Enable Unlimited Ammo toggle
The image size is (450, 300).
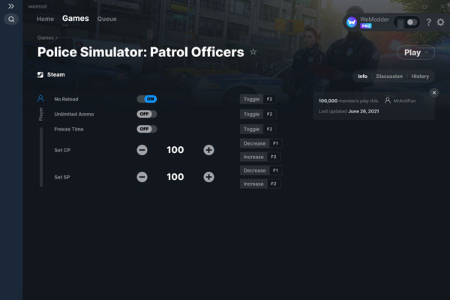tap(147, 114)
